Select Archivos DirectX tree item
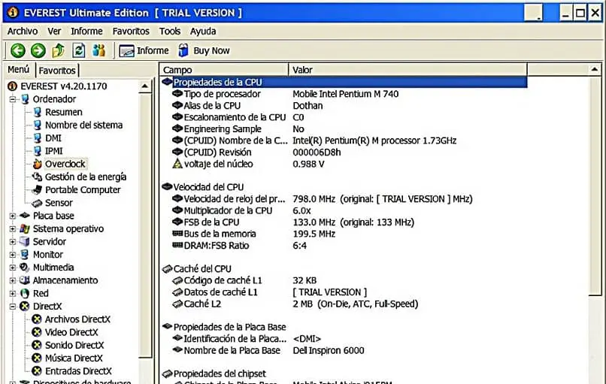 coord(77,319)
